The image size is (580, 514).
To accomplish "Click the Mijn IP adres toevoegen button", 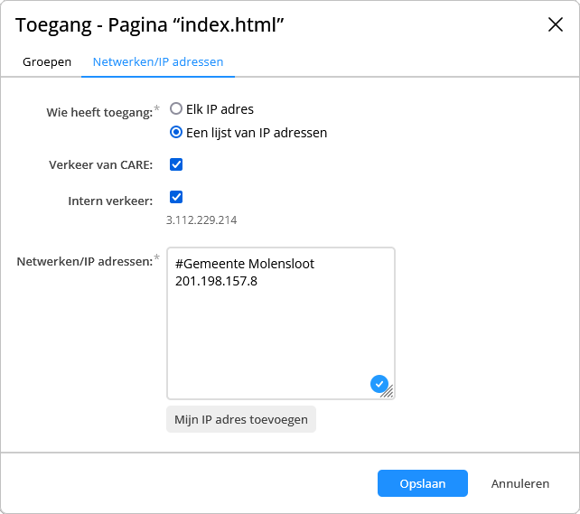I will click(x=241, y=419).
